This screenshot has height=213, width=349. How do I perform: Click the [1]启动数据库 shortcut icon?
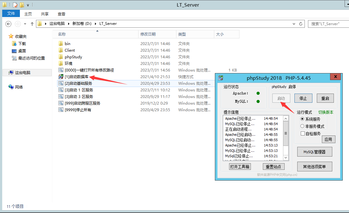(x=61, y=77)
